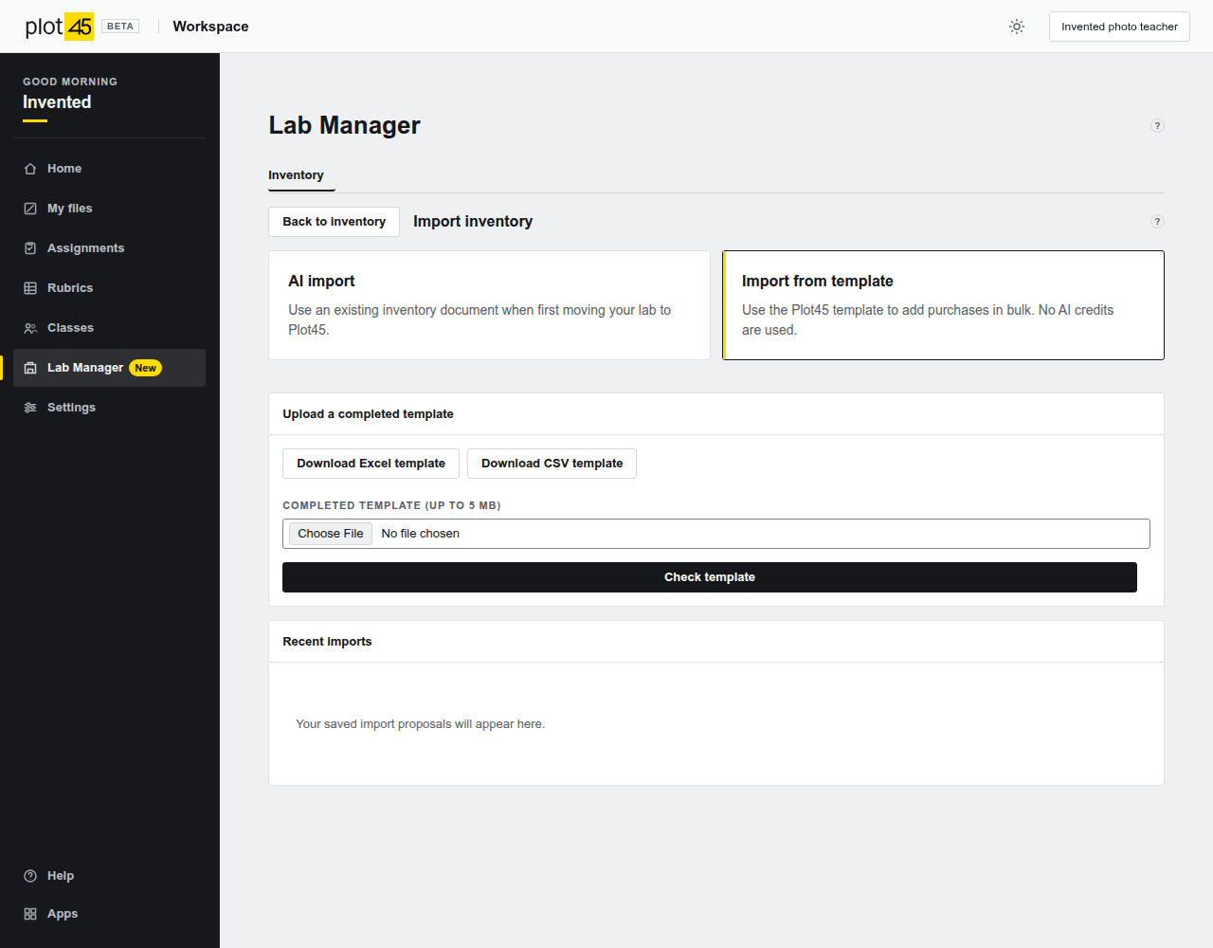Download CSV template
This screenshot has height=948, width=1213.
552,464
